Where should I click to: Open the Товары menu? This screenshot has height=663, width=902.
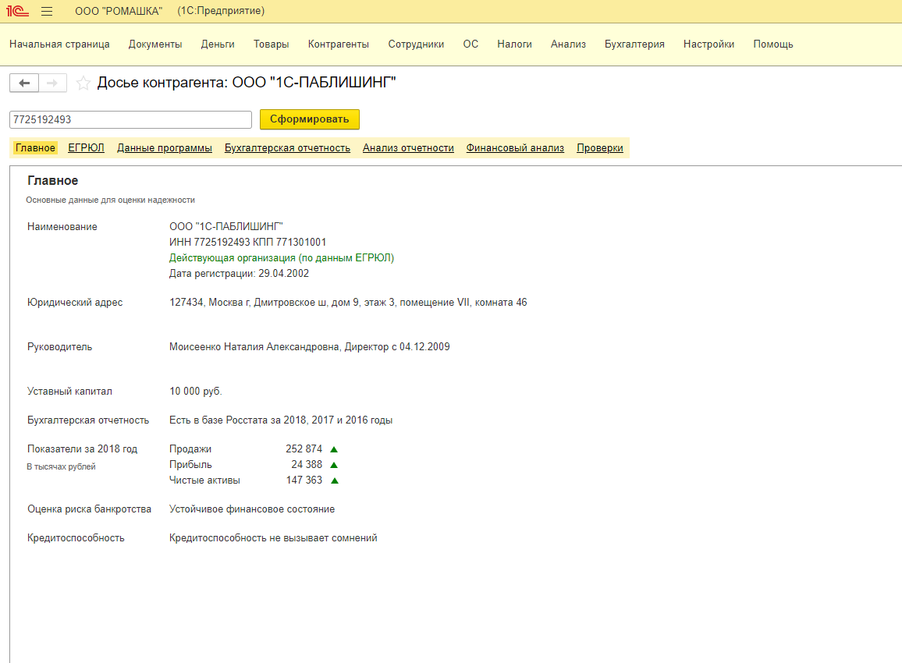coord(271,44)
